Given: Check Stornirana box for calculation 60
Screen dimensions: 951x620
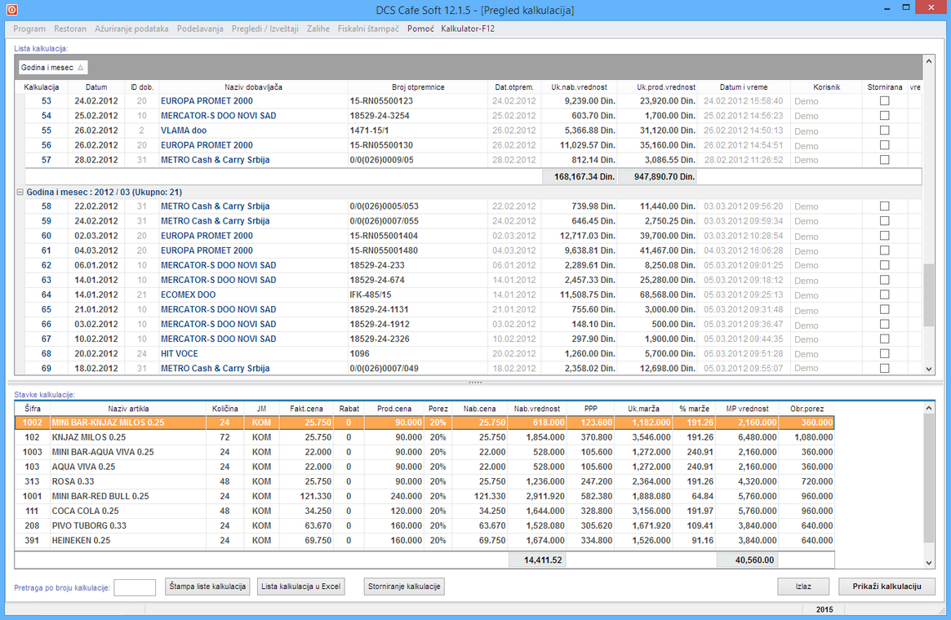Looking at the screenshot, I should coord(884,236).
